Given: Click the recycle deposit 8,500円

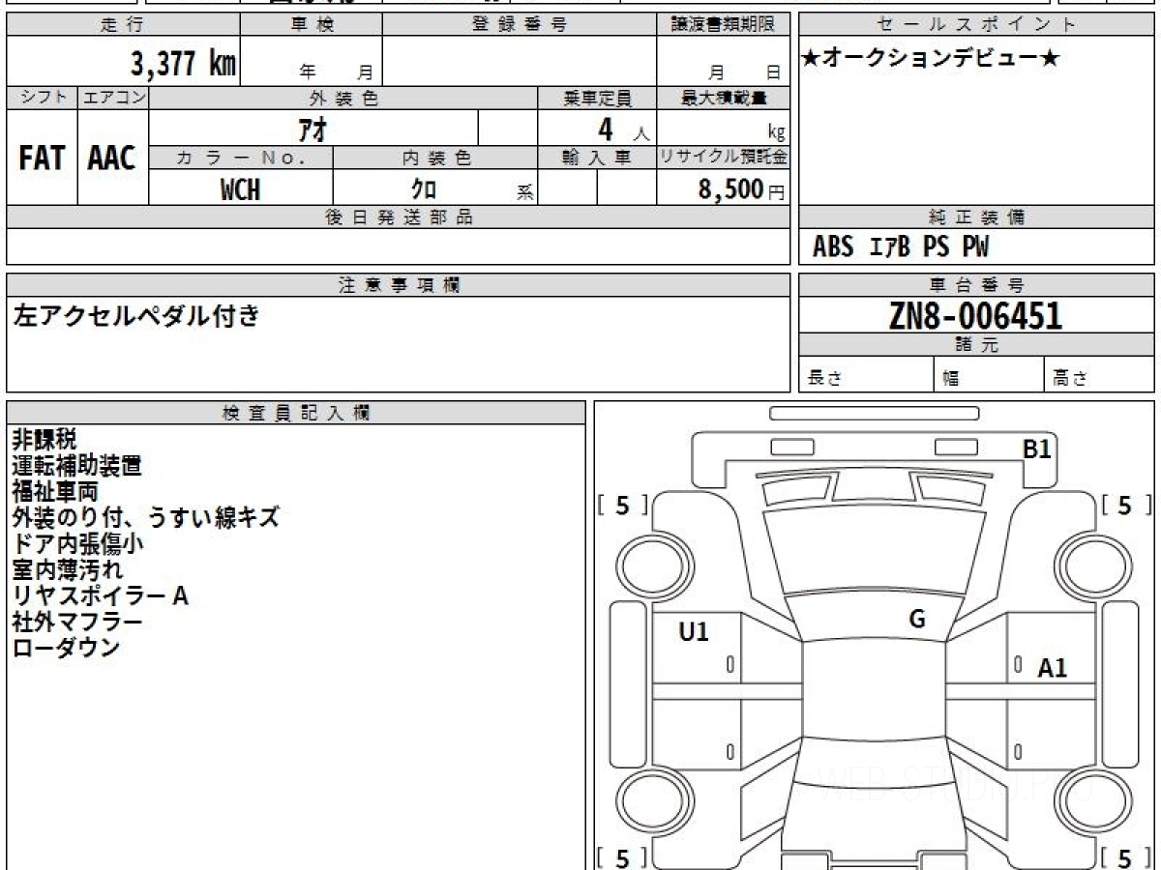Looking at the screenshot, I should [x=741, y=189].
